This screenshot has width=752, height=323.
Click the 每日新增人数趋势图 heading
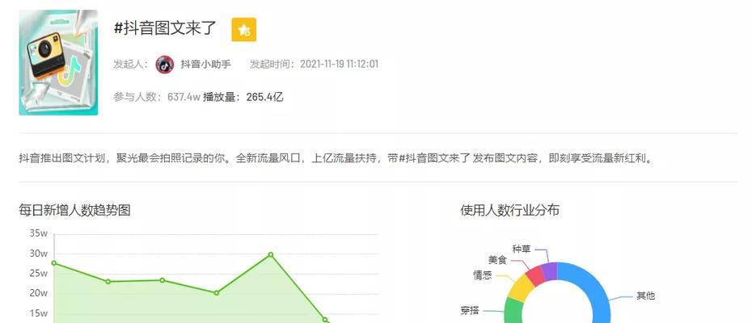click(x=75, y=210)
